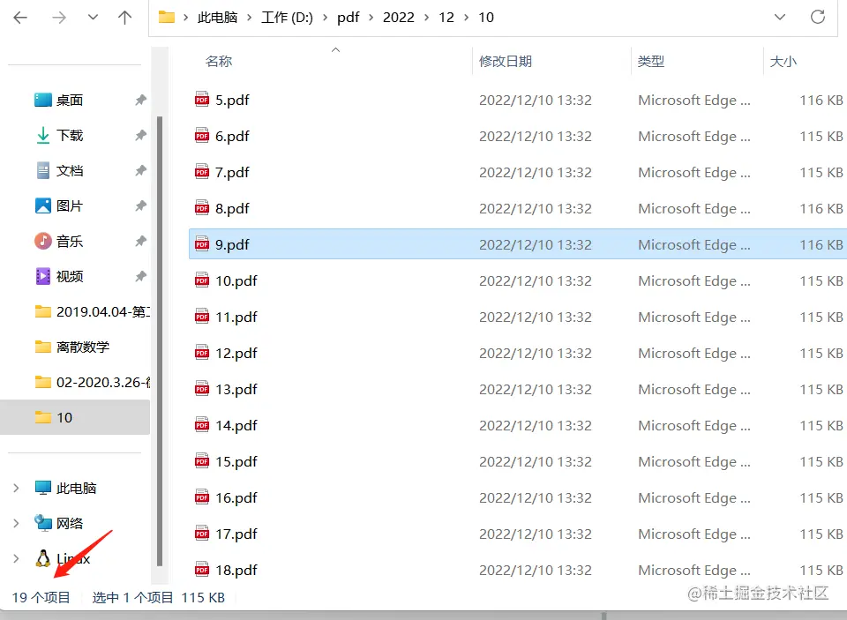Screen dimensions: 847x620
Task: Open 文档 in quick access
Action: click(x=70, y=171)
